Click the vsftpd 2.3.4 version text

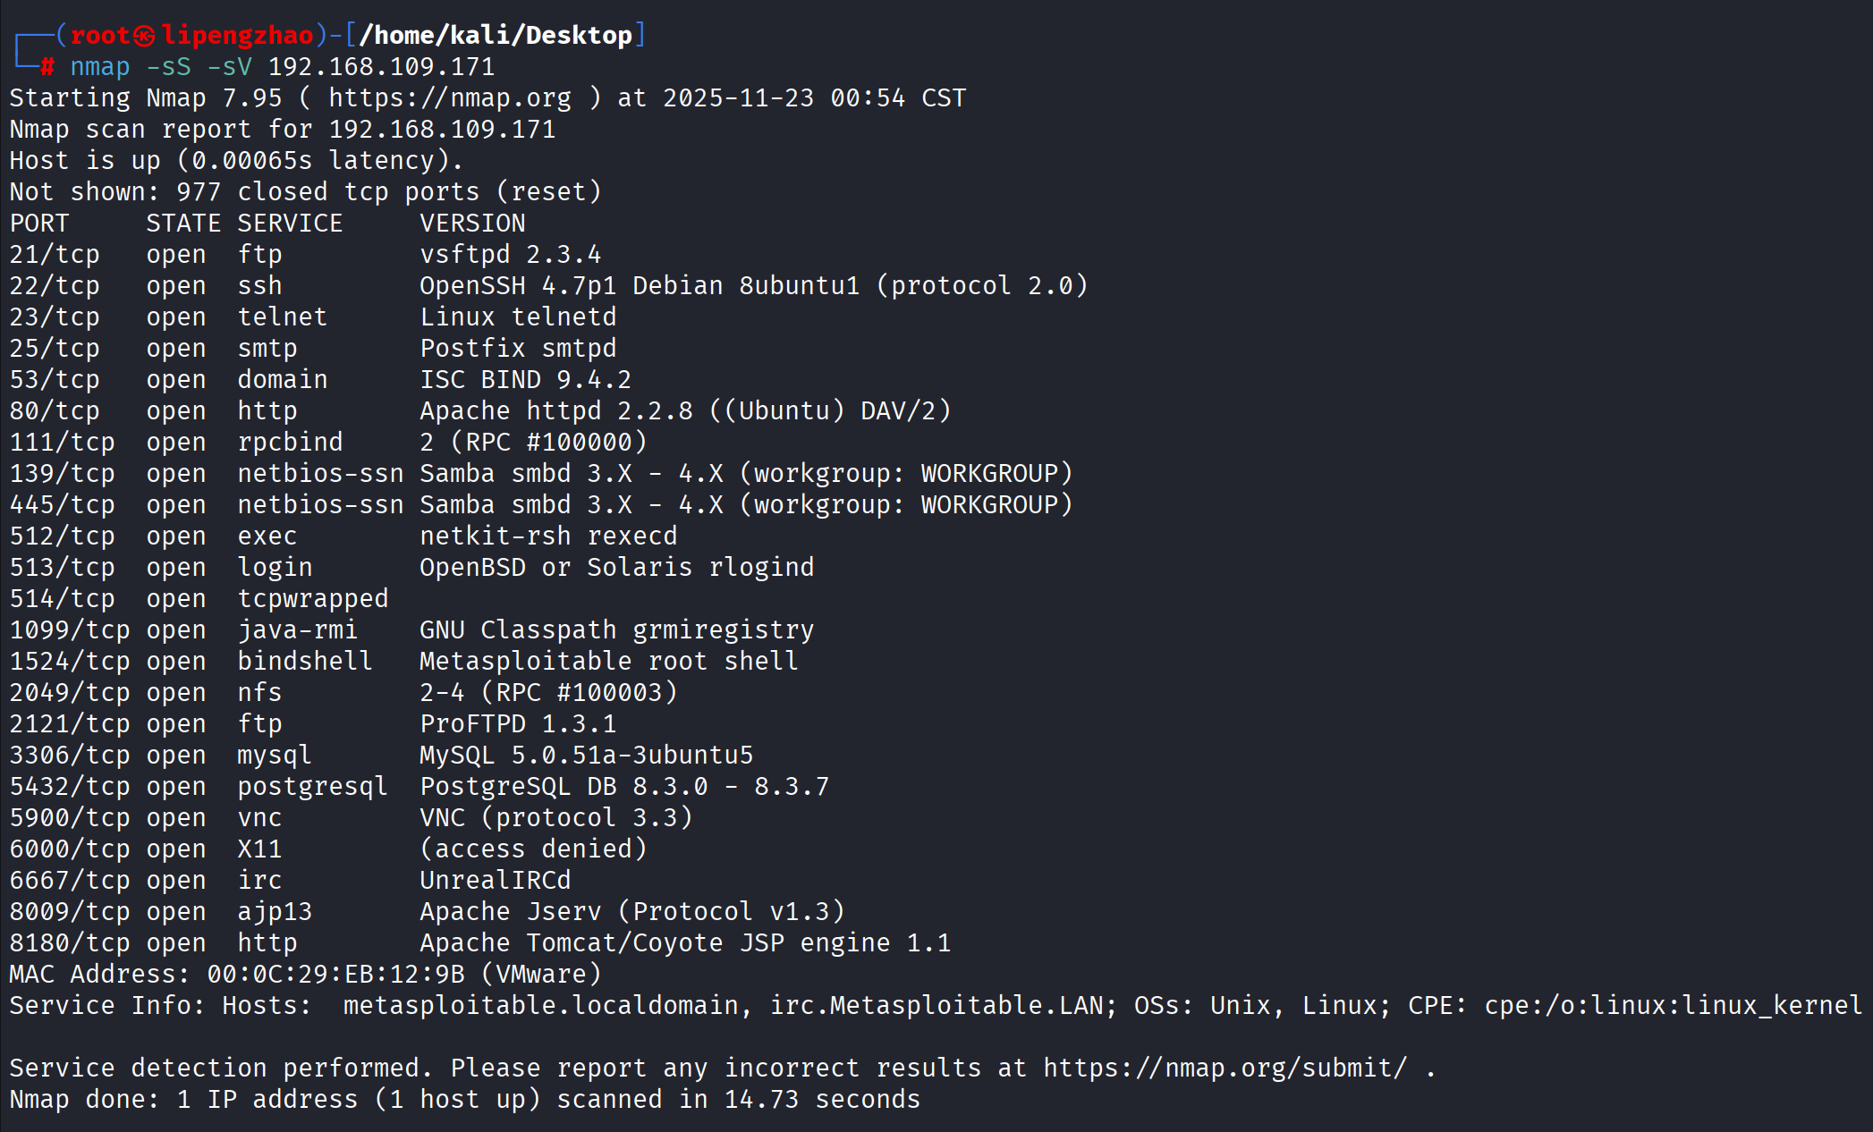pyautogui.click(x=510, y=255)
